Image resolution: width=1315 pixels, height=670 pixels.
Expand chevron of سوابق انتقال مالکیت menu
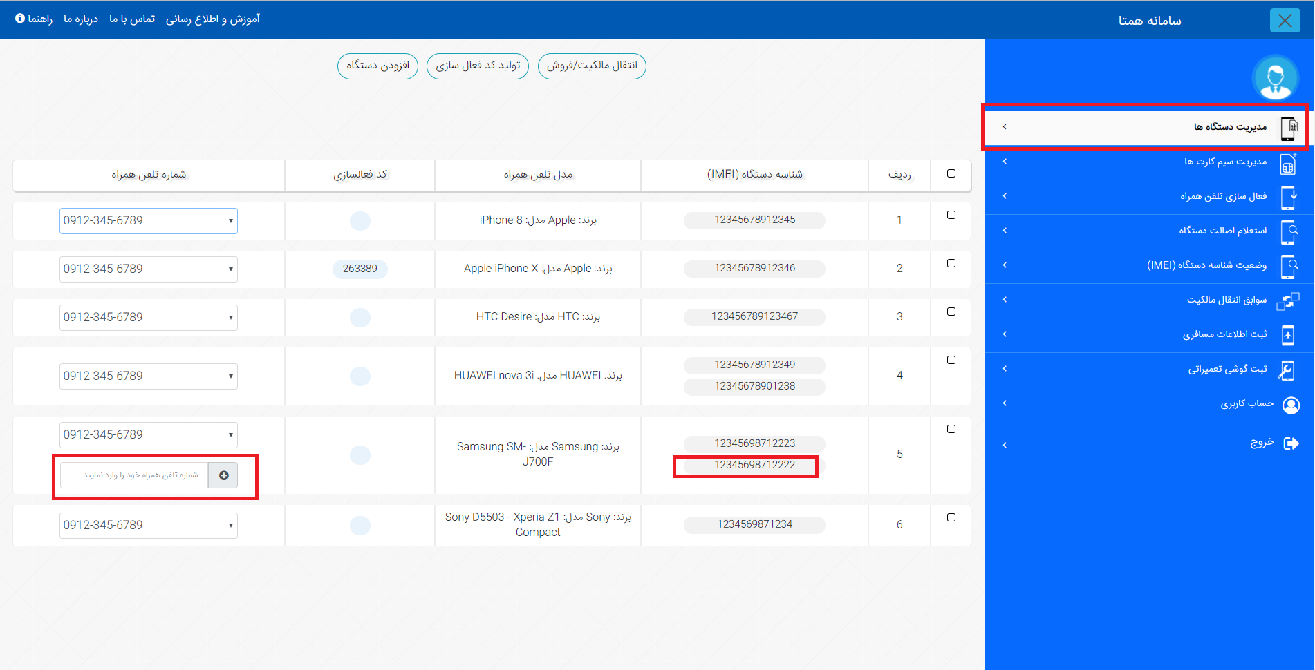click(1005, 300)
